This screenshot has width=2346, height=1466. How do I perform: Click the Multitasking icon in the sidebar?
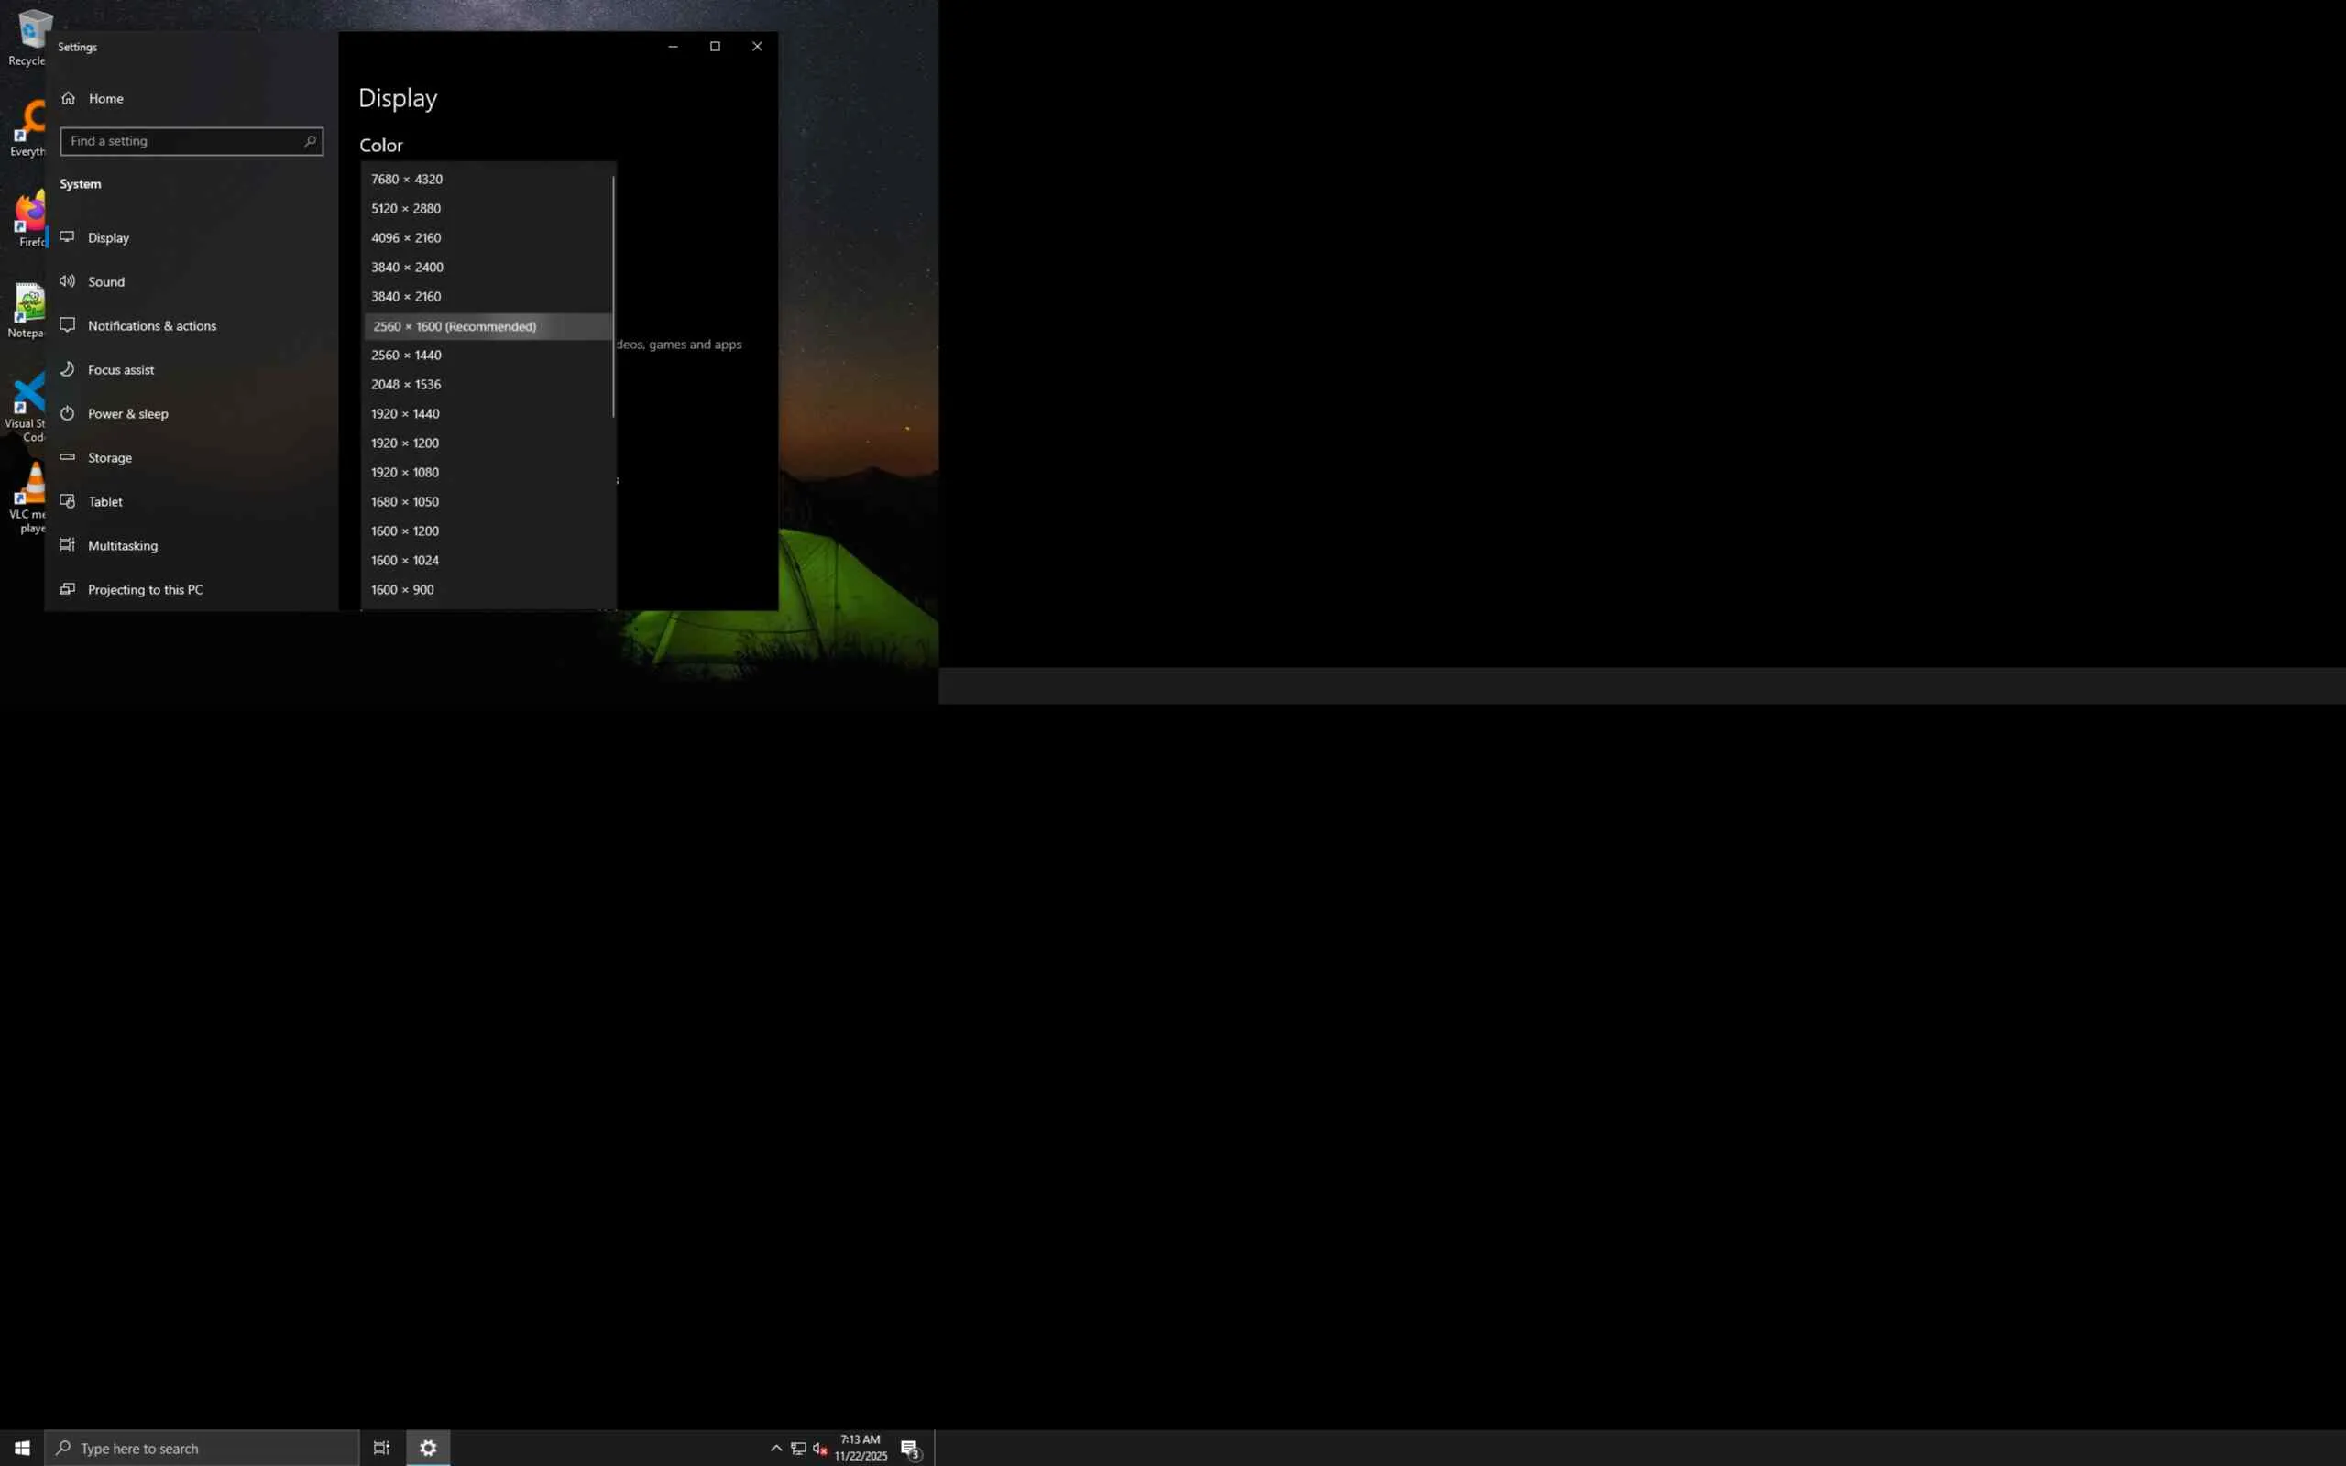click(67, 545)
